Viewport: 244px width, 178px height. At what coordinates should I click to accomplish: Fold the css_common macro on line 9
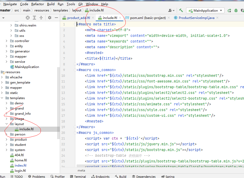coord(75,70)
